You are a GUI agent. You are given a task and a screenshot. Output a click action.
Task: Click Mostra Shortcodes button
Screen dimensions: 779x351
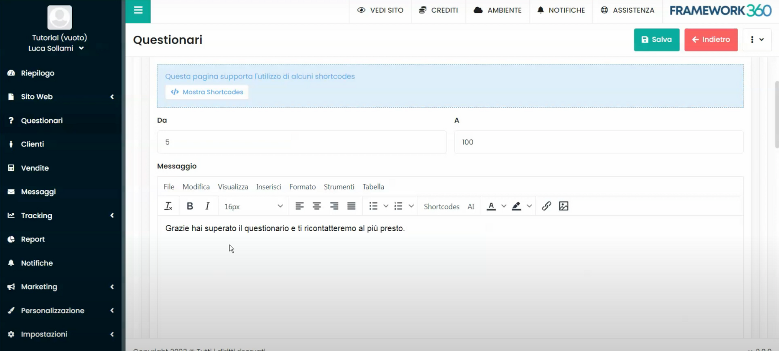click(x=207, y=92)
